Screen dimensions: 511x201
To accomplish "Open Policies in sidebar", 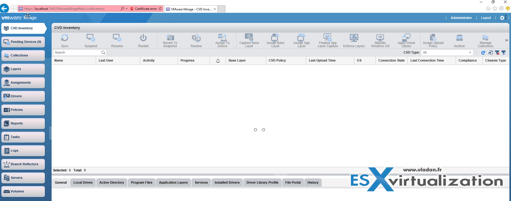I will (x=23, y=110).
